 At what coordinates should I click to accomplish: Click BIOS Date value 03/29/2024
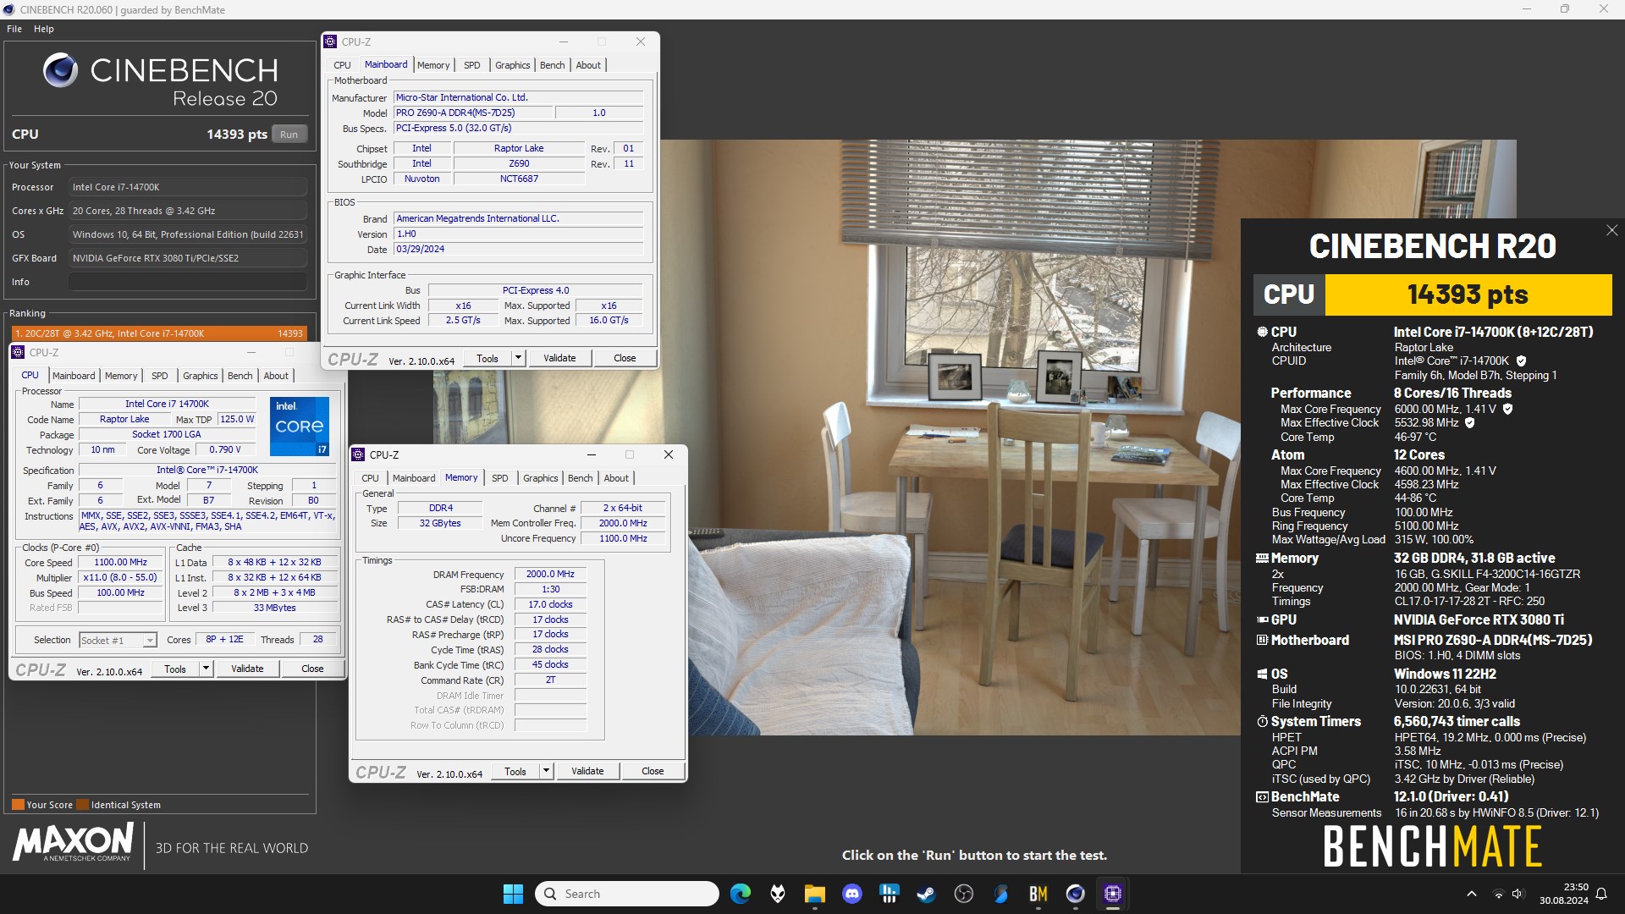click(519, 249)
